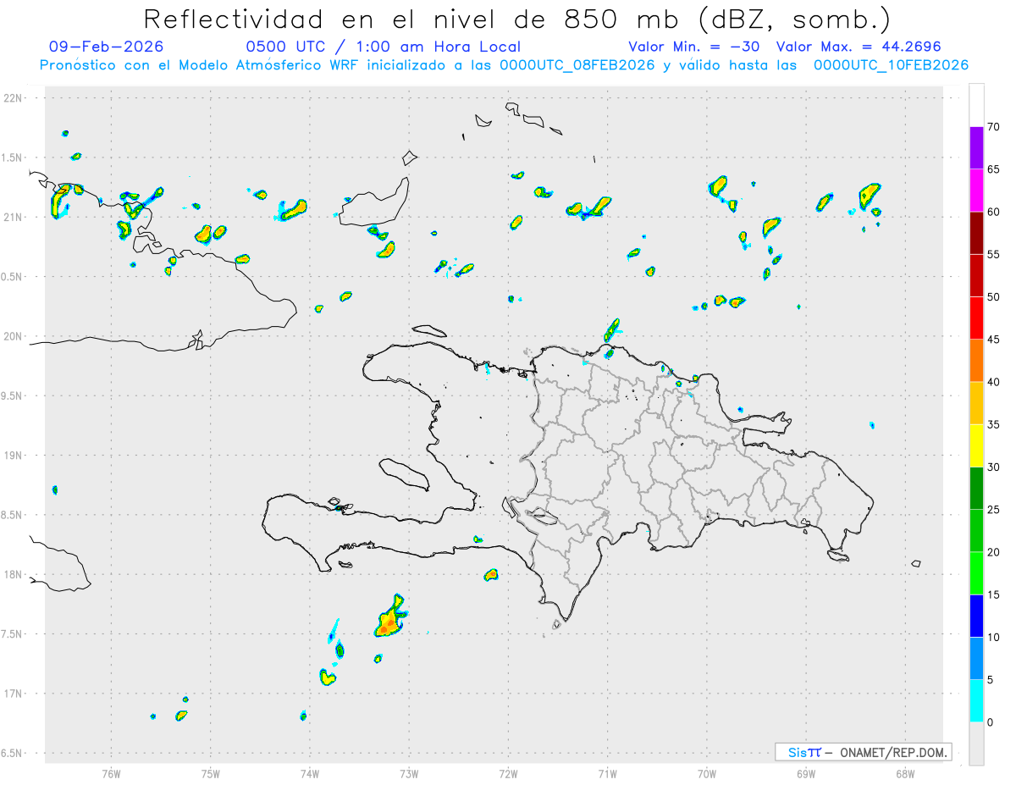Viewport: 1016px width, 785px height.
Task: Click the longitude label "75W"
Action: 210,773
